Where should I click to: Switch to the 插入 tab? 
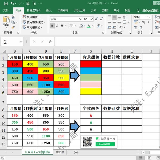(49, 10)
